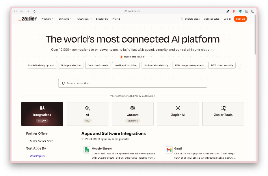The height and width of the screenshot is (176, 268).
Task: Switch to the Custom Unlimited tab card
Action: [x=133, y=114]
